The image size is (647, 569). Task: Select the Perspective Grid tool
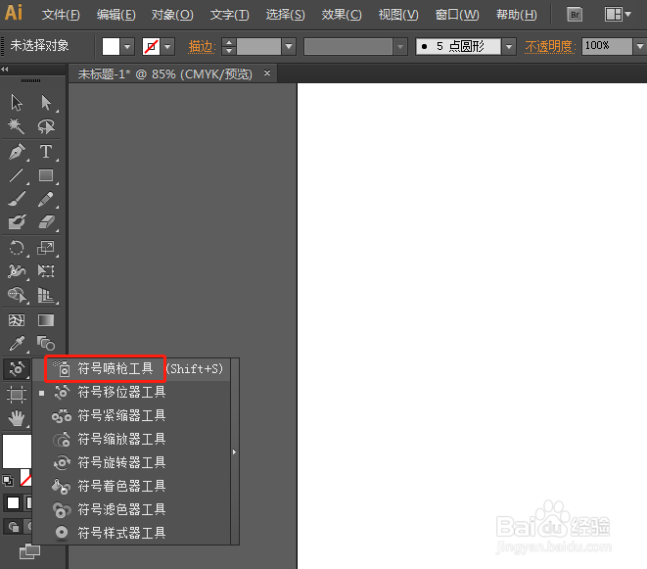pos(46,295)
